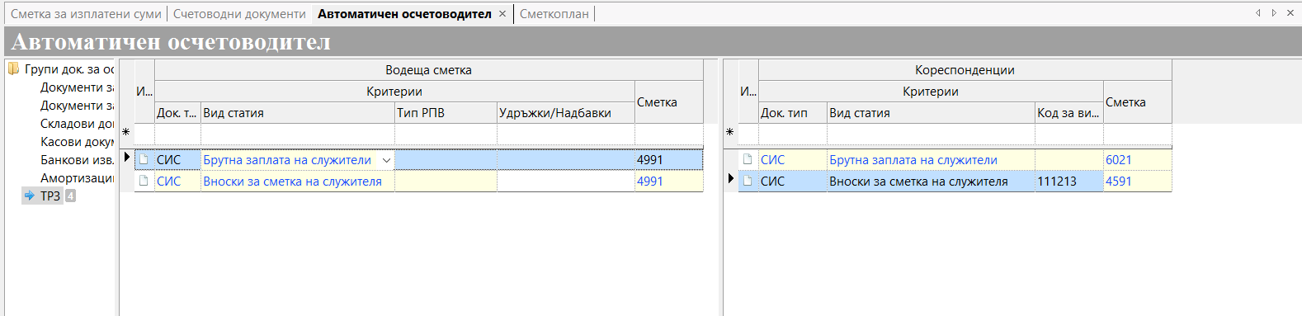Sort by Вид статия column in Водеща сметка
This screenshot has width=1302, height=316.
(298, 113)
